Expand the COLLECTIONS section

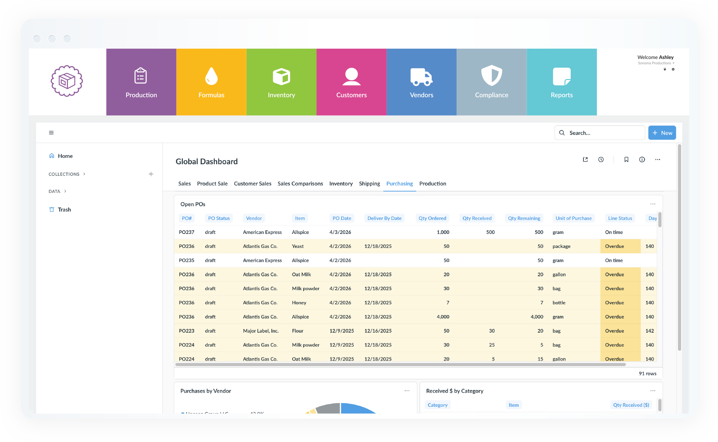point(67,174)
